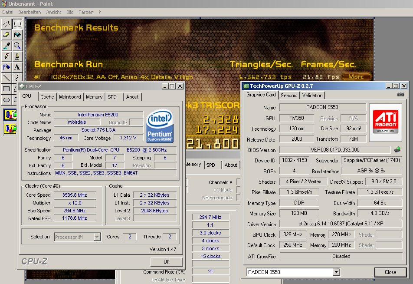The width and height of the screenshot is (413, 284).
Task: Choose transparent selection mode option in Paint
Action: pyautogui.click(x=10, y=129)
